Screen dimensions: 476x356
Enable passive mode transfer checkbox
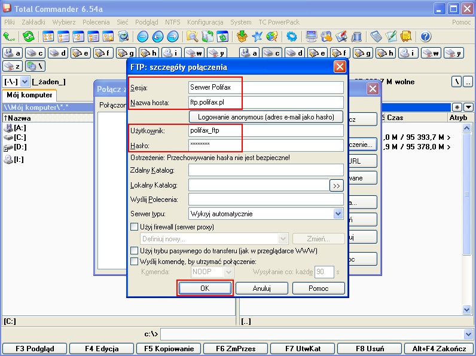pyautogui.click(x=134, y=251)
